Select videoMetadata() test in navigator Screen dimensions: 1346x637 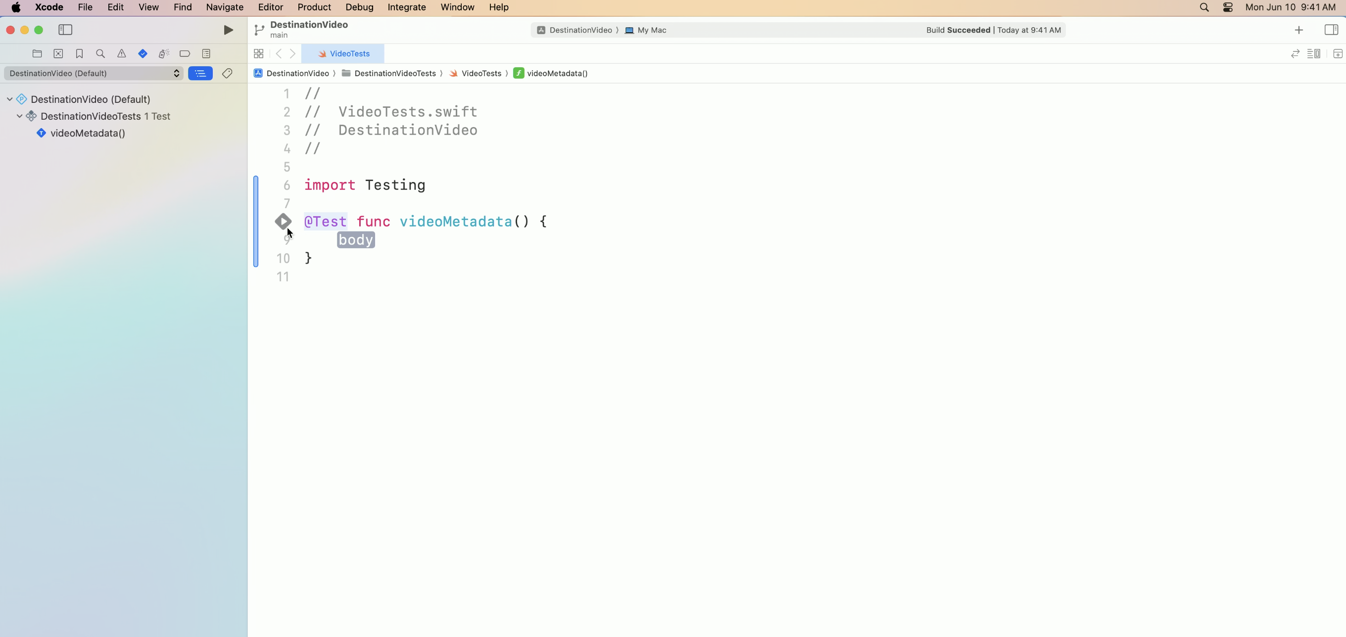[x=87, y=133]
